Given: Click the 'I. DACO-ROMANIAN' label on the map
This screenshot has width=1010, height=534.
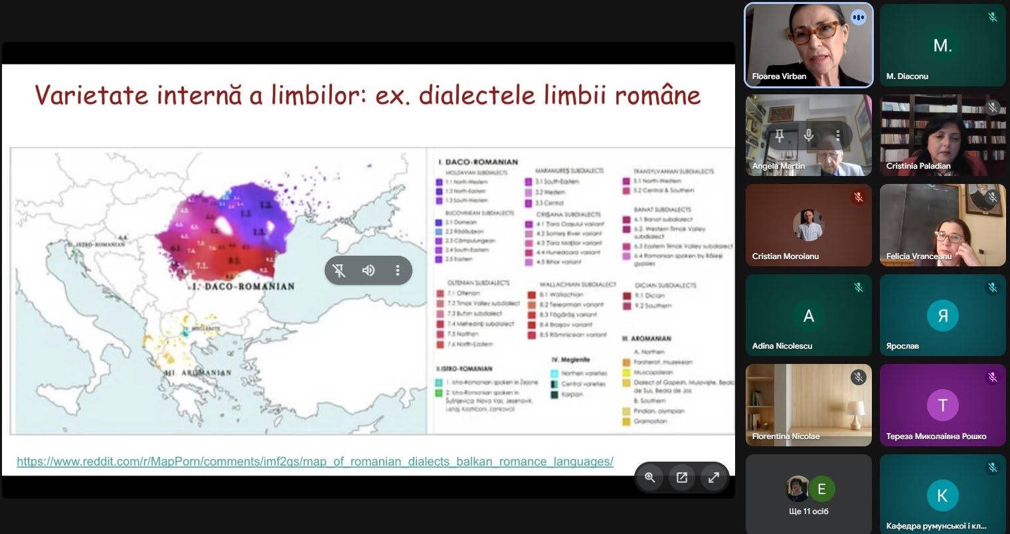Looking at the screenshot, I should pos(242,286).
